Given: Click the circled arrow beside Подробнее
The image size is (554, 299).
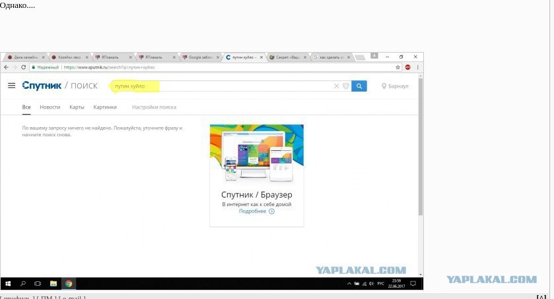Looking at the screenshot, I should tap(271, 211).
